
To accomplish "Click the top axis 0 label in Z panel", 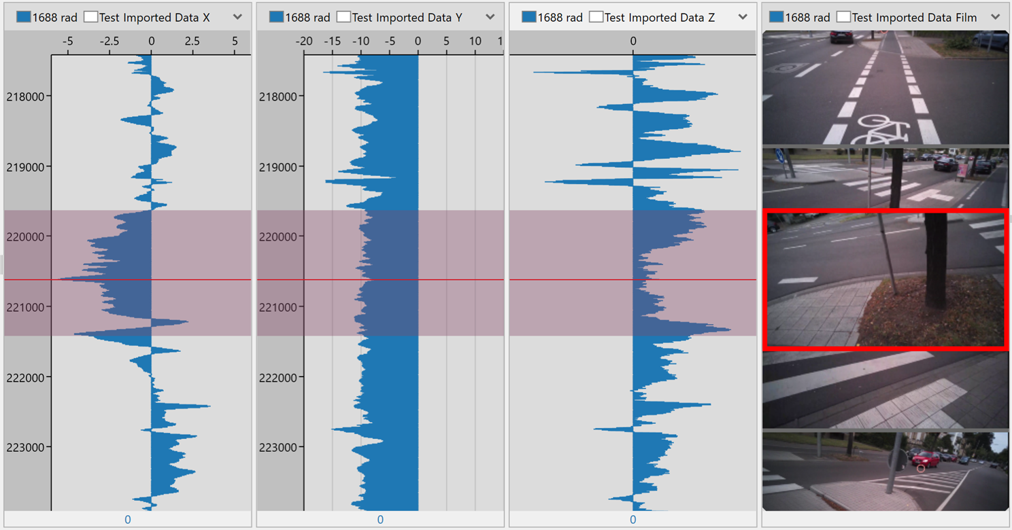I will click(633, 41).
